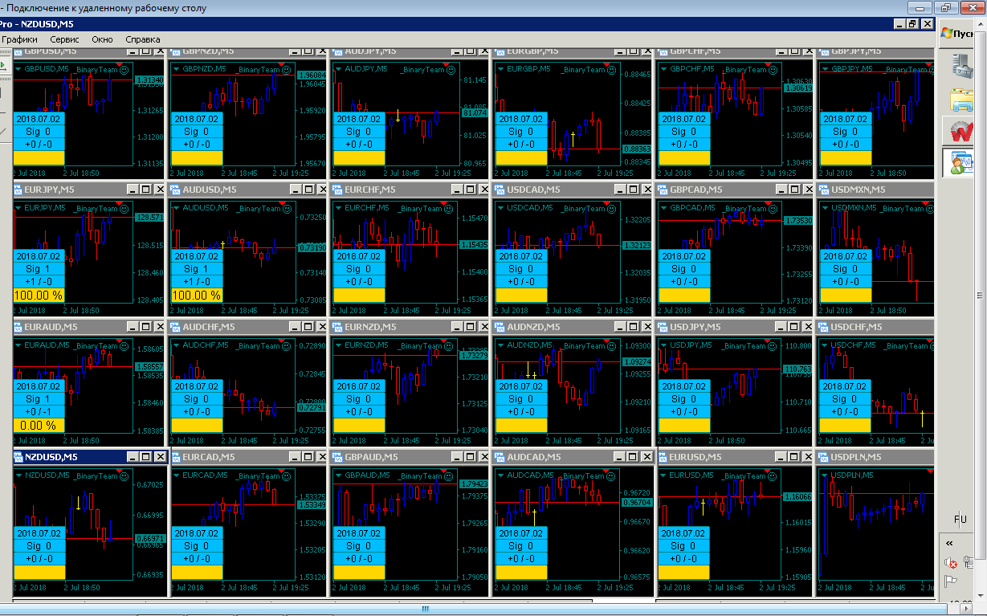Click the smiley expert icon in AUDUSD chart

288,209
